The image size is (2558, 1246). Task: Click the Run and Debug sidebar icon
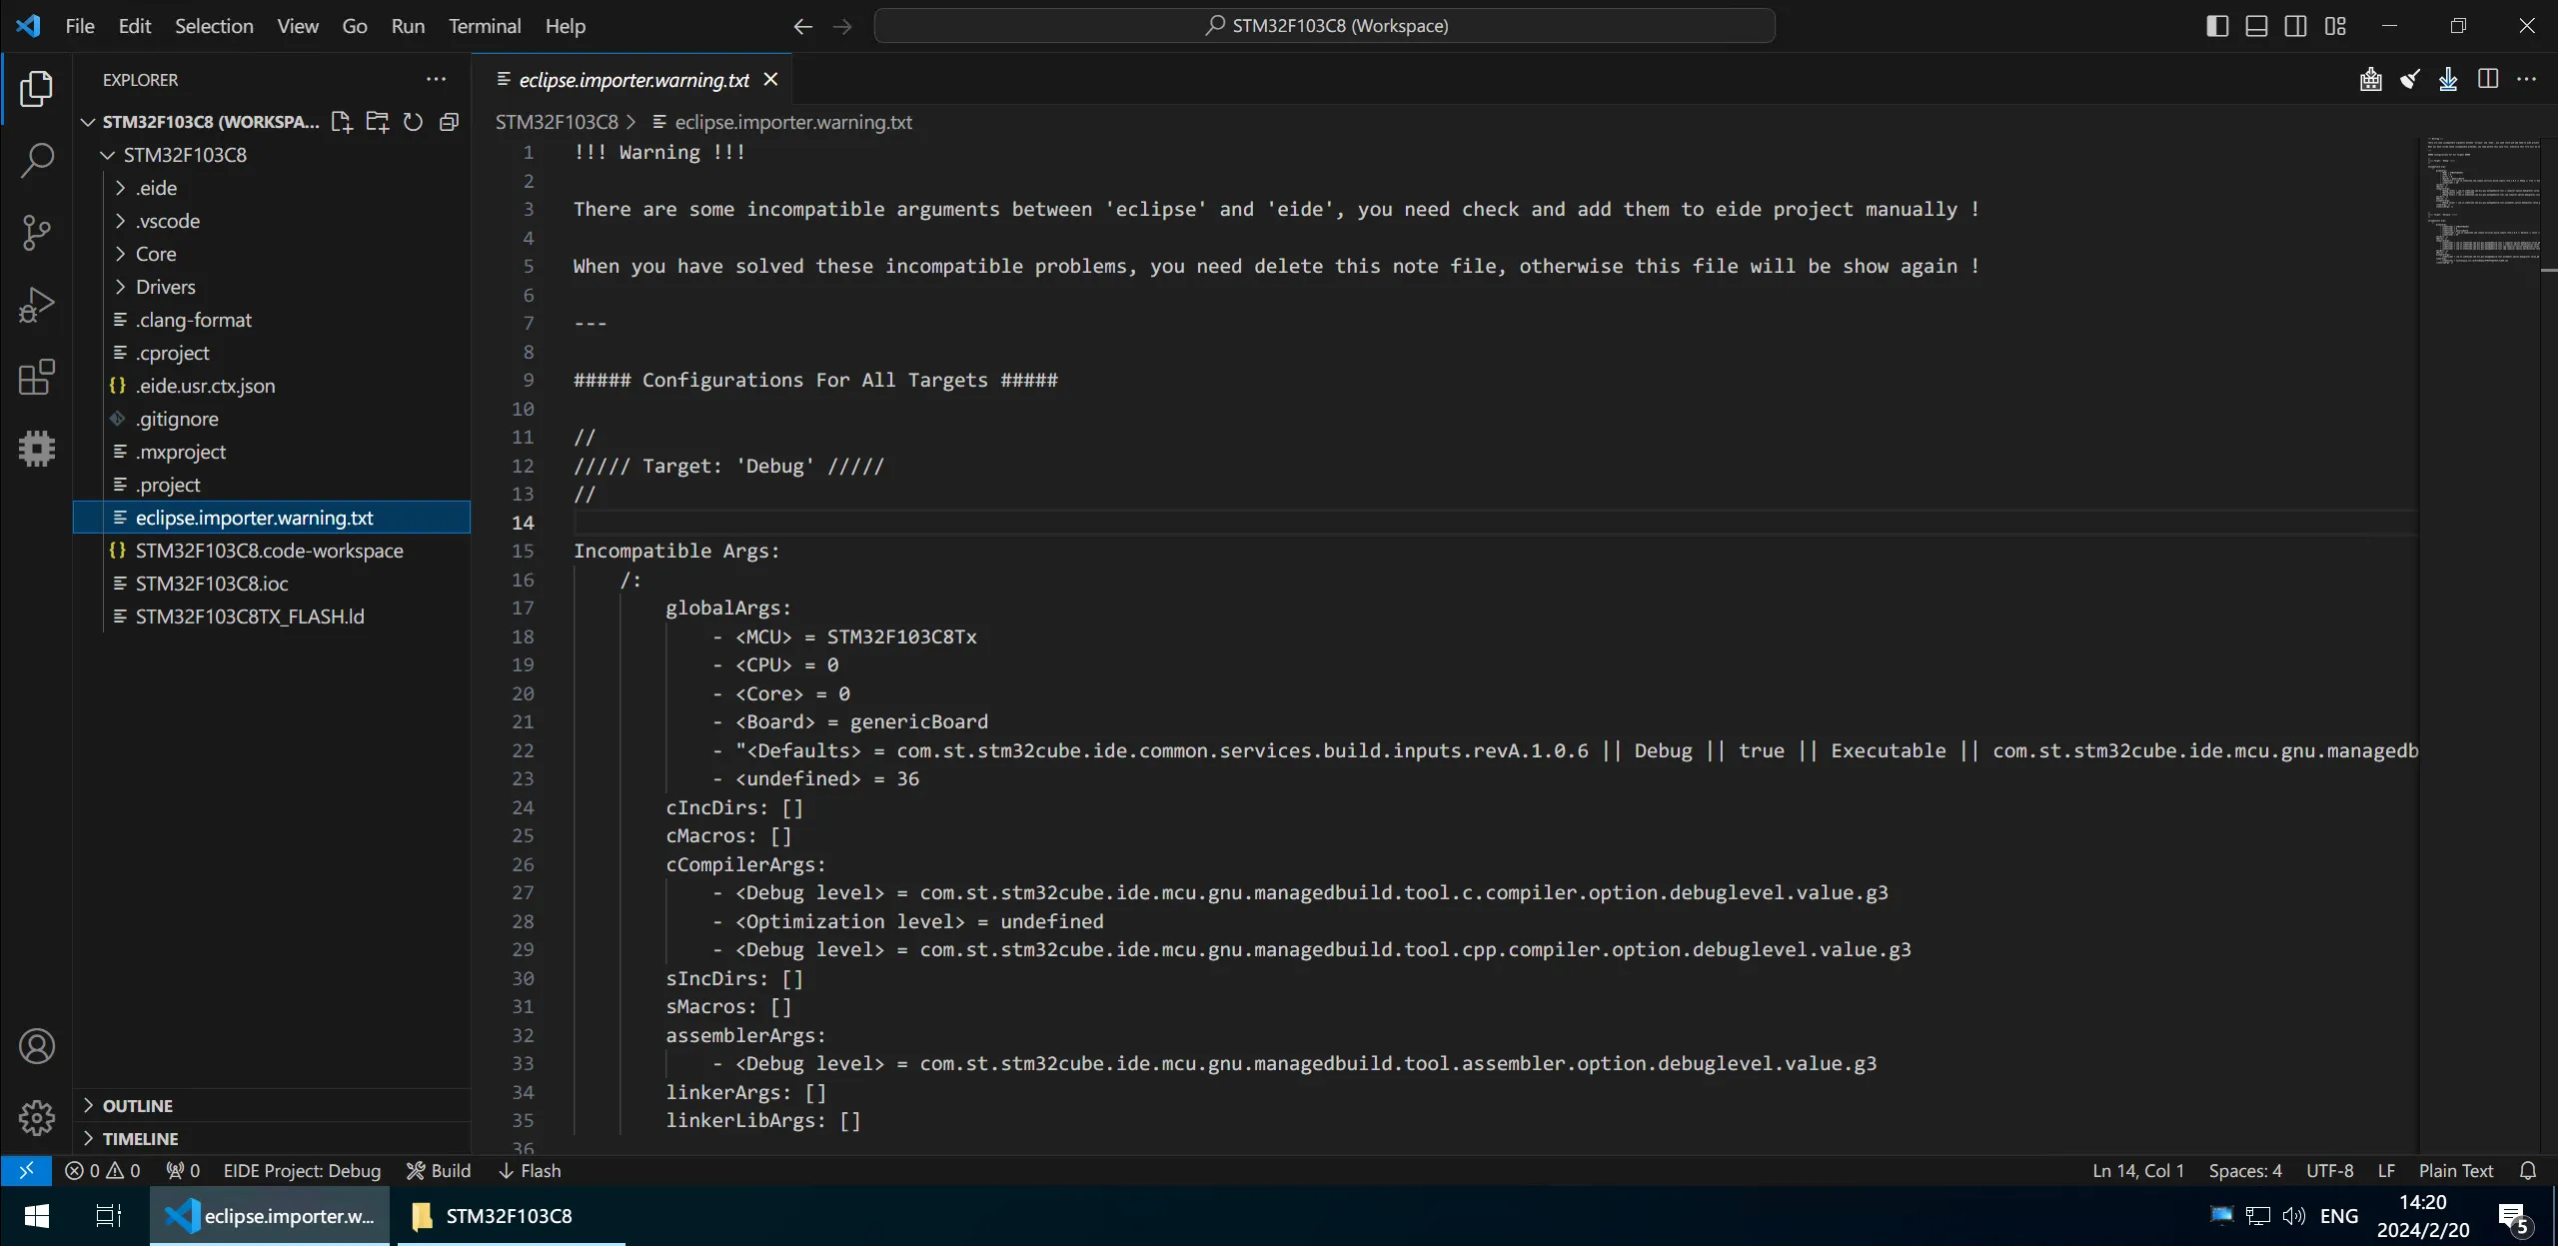tap(36, 302)
